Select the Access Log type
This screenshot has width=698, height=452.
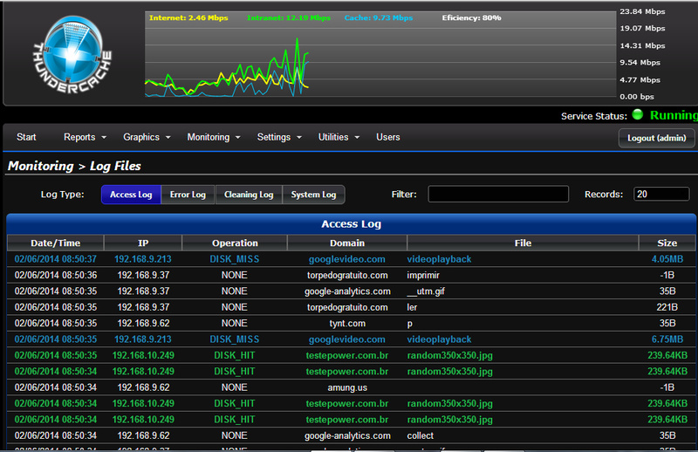[131, 195]
